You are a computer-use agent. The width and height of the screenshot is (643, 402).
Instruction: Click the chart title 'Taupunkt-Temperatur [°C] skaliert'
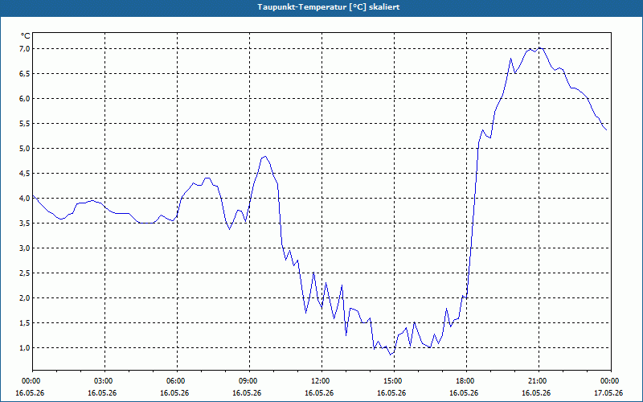point(329,7)
